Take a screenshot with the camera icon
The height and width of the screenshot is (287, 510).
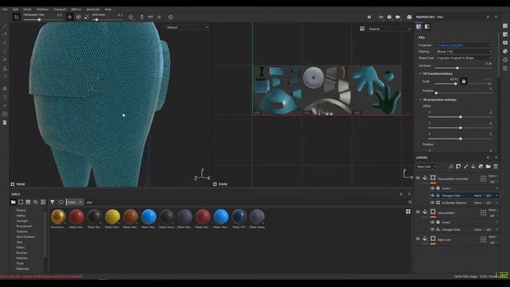coord(409,17)
